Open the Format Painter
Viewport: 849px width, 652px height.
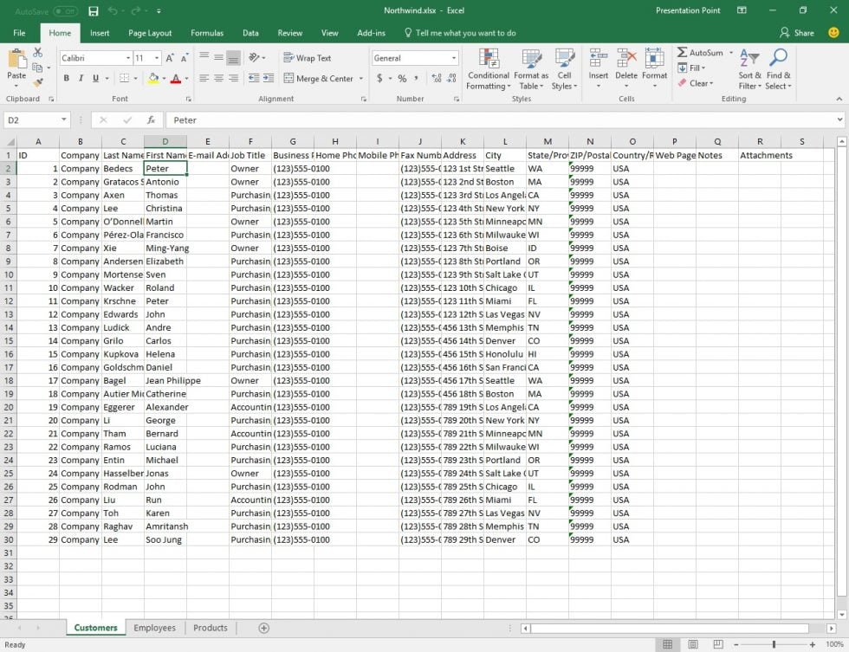(x=37, y=82)
